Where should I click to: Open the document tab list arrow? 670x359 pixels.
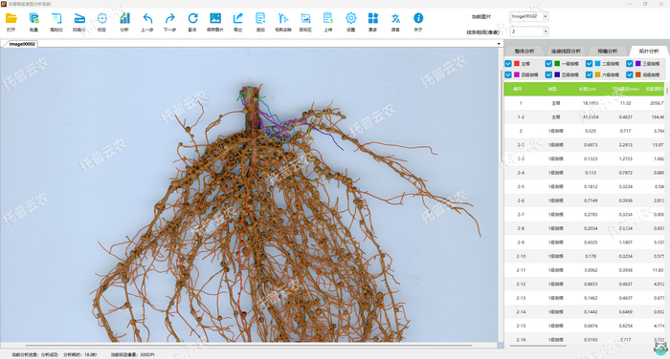click(499, 44)
